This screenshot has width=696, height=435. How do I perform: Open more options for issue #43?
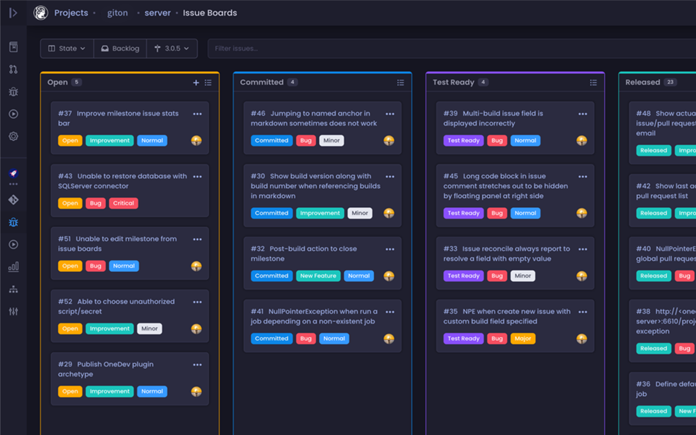click(197, 177)
